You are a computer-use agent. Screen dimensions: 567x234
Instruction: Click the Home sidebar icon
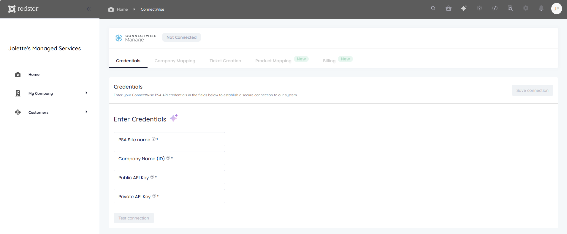click(18, 74)
